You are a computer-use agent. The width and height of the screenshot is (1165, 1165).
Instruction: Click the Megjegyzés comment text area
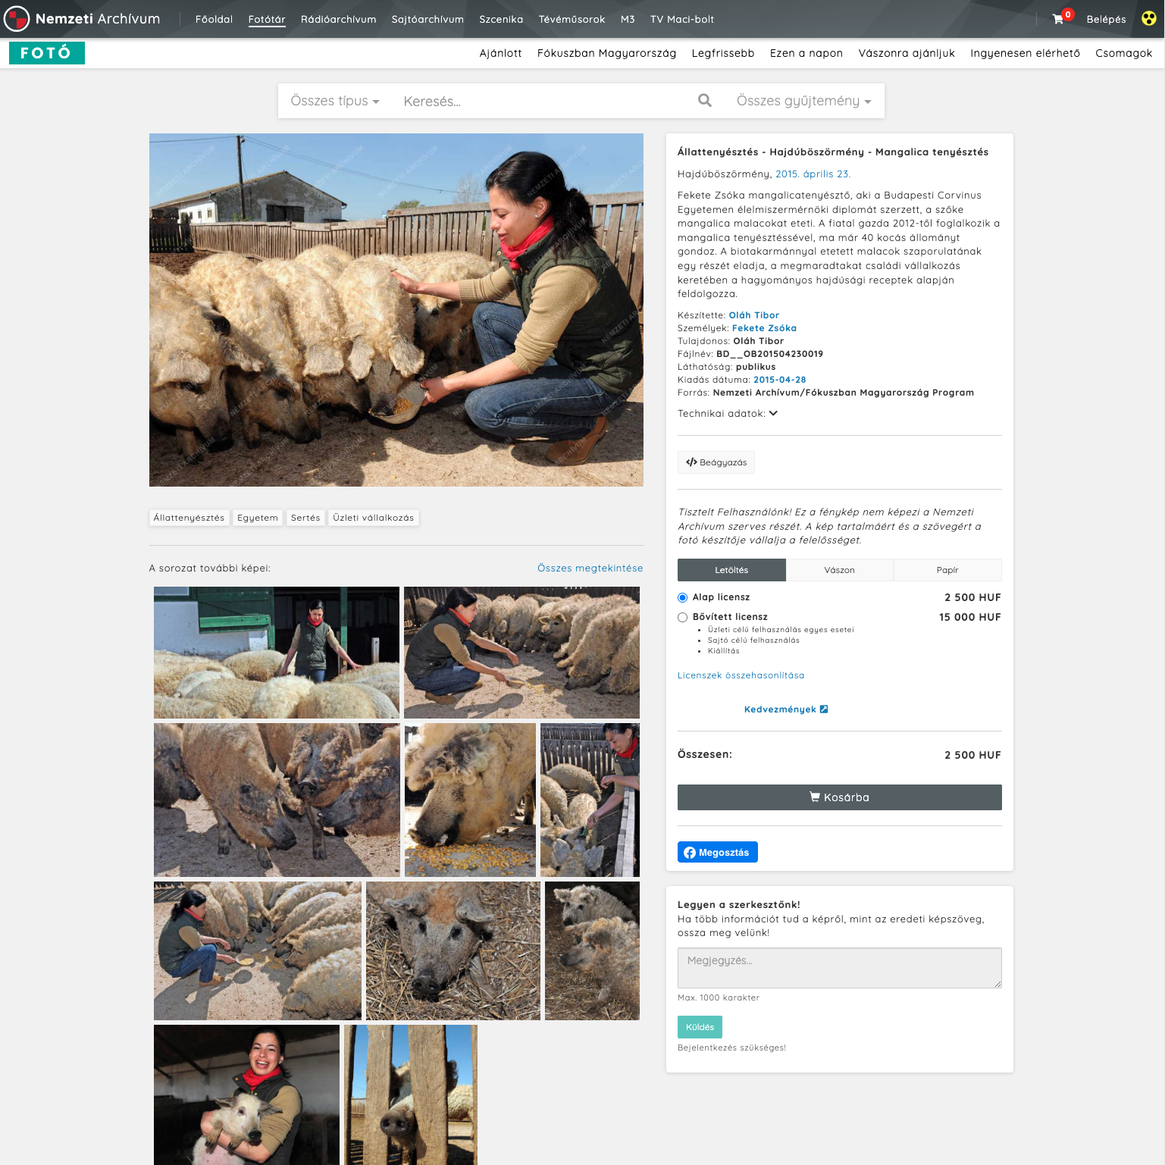pos(840,968)
